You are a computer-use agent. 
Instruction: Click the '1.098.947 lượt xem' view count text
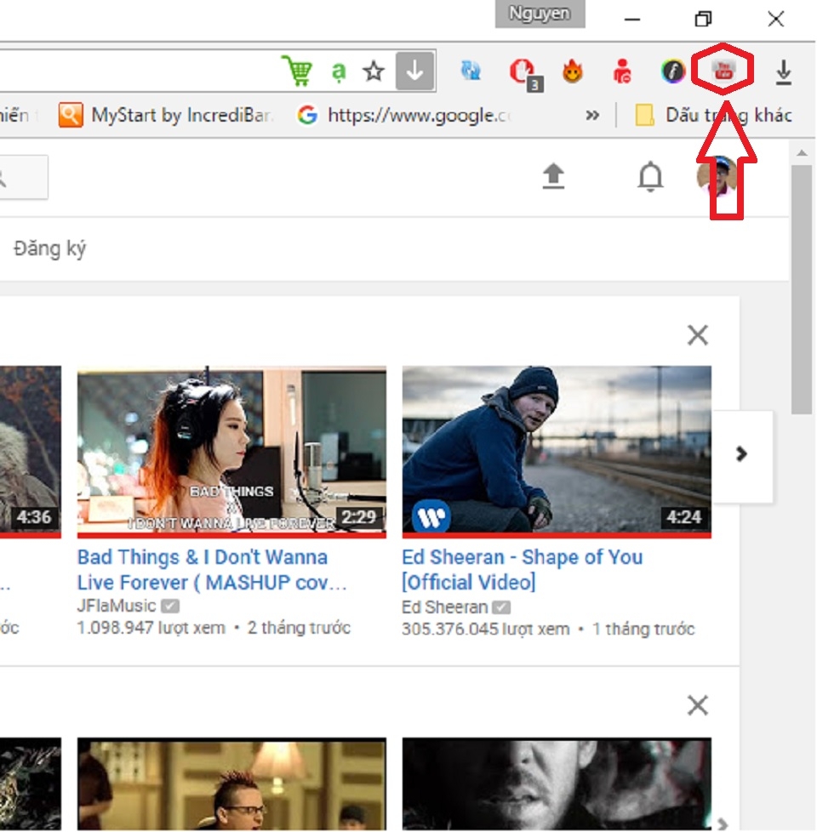pos(151,628)
